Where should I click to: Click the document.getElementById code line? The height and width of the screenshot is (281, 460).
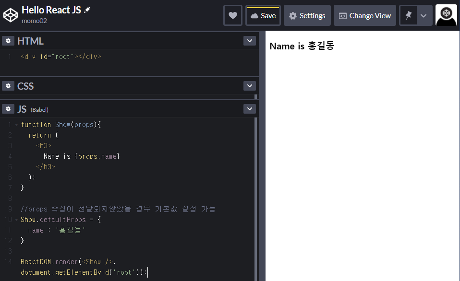[x=84, y=272]
